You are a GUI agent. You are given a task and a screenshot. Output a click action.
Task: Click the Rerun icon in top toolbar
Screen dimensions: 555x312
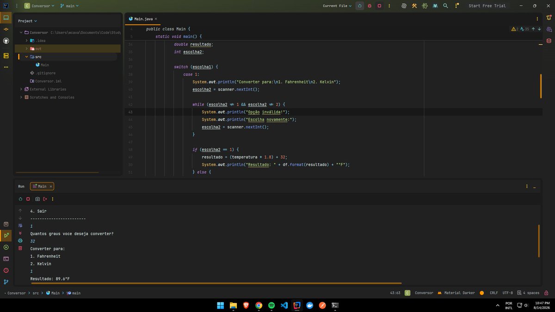[360, 6]
